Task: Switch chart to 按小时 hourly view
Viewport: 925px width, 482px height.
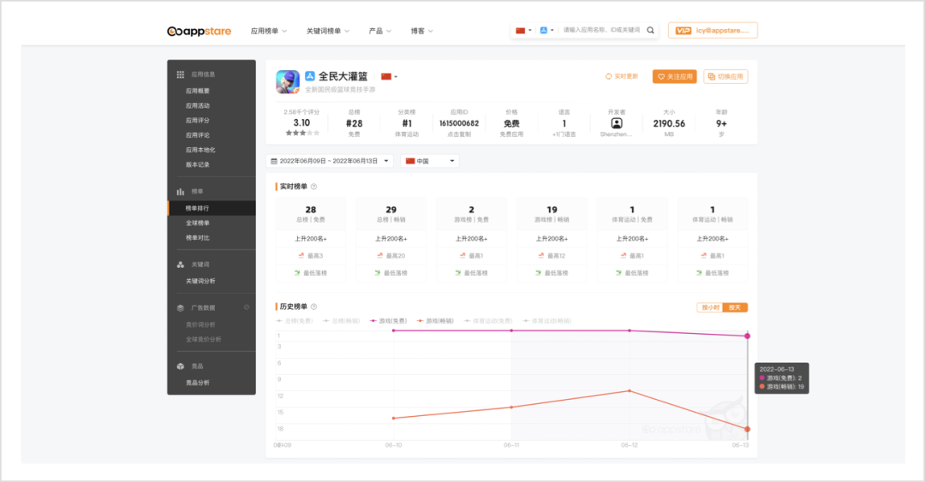Action: 710,307
